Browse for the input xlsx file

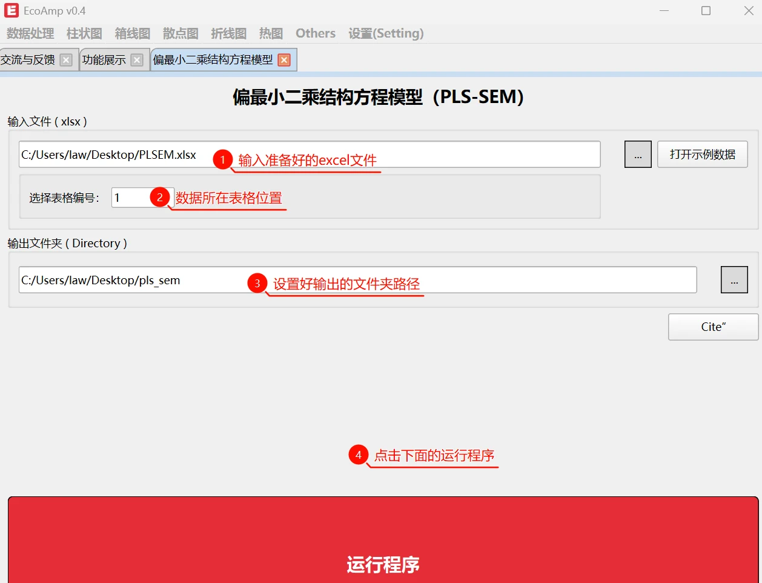coord(638,155)
